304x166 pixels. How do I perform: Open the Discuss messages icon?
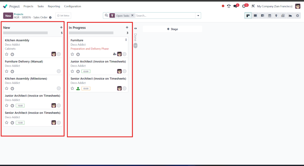(x=235, y=6)
